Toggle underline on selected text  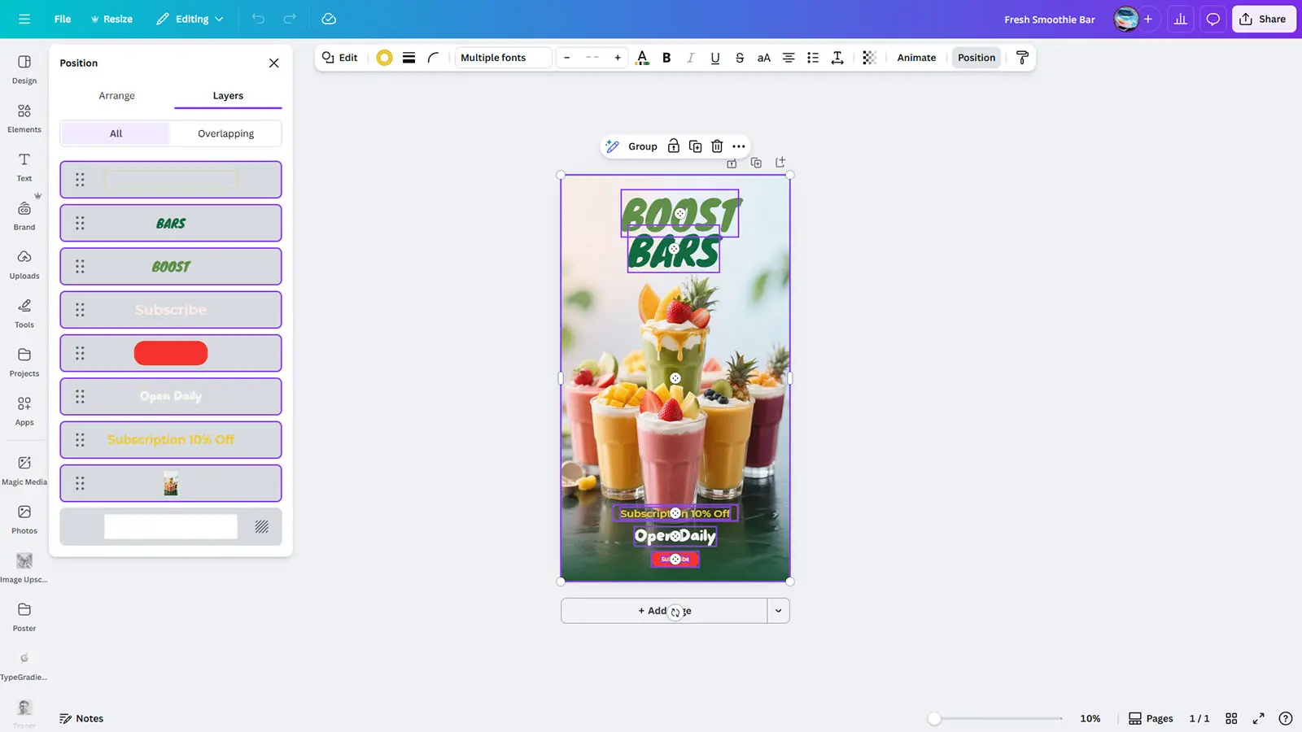[714, 58]
